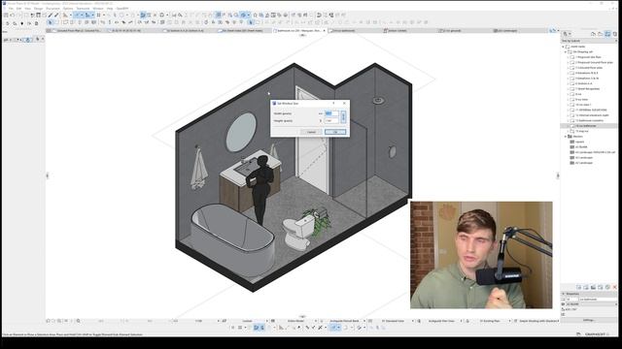Click the chain link proportion lock in dialog
Viewport: 622px width, 349px height.
[343, 116]
